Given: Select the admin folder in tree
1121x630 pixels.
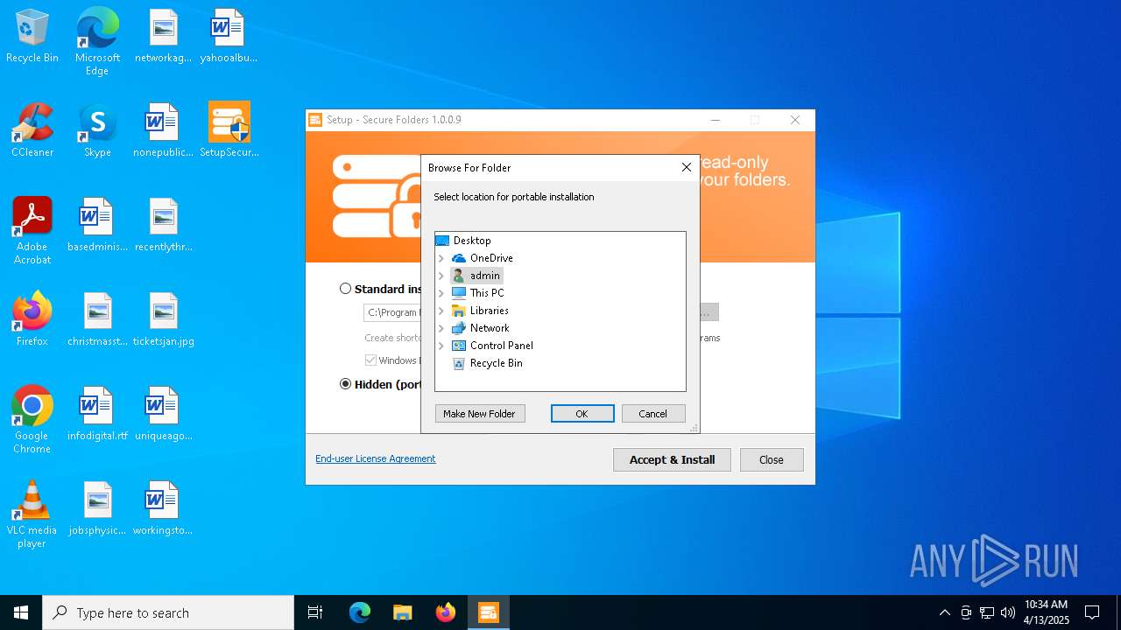Looking at the screenshot, I should pos(476,276).
